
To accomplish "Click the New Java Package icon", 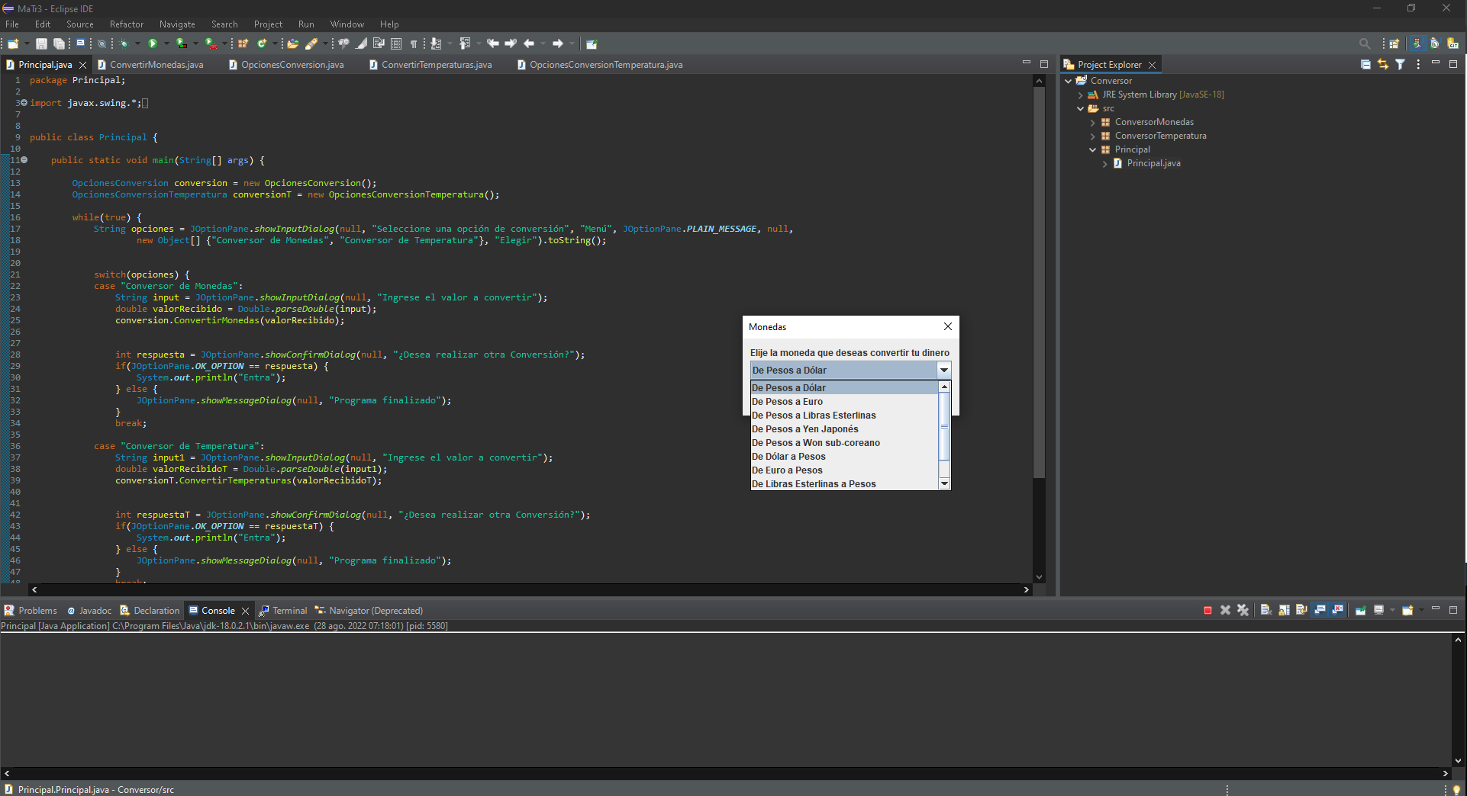I will point(243,44).
